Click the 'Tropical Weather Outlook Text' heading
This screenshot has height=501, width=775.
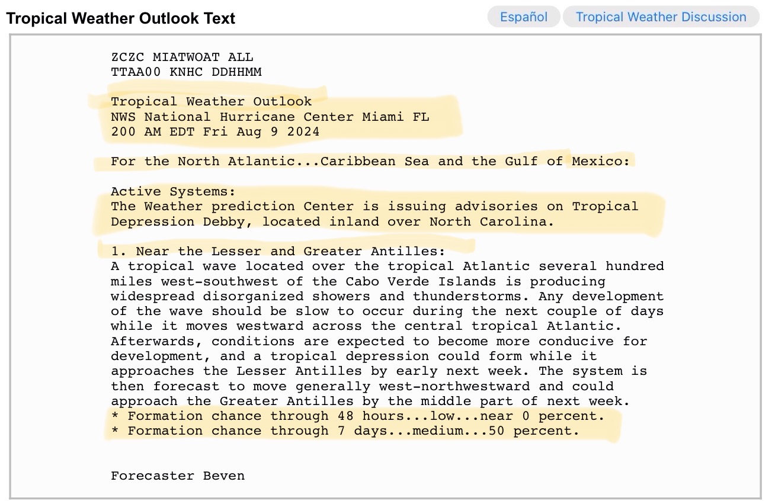tap(121, 18)
